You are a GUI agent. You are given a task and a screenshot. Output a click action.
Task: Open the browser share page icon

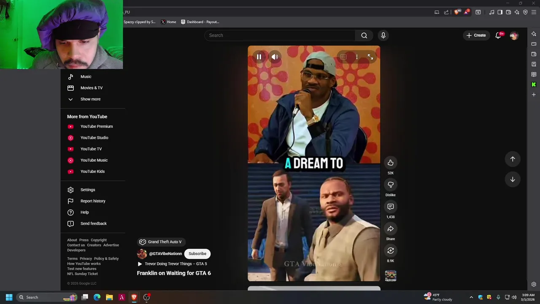point(446,12)
